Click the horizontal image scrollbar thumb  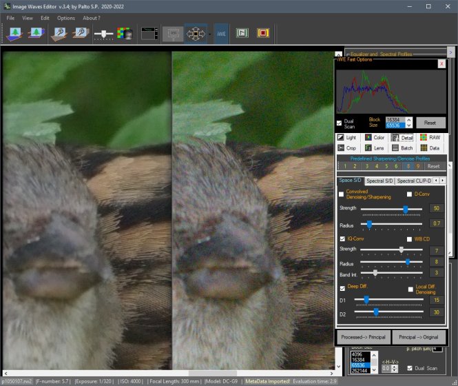[213, 374]
